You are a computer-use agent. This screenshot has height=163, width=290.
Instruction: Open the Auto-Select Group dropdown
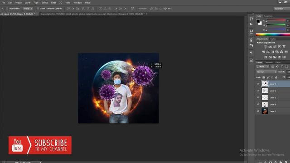[x=28, y=9]
